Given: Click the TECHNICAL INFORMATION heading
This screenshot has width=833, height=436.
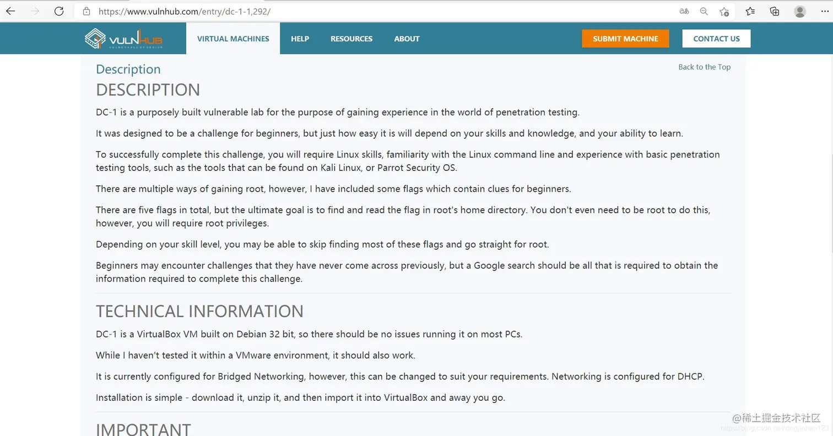Looking at the screenshot, I should click(199, 311).
